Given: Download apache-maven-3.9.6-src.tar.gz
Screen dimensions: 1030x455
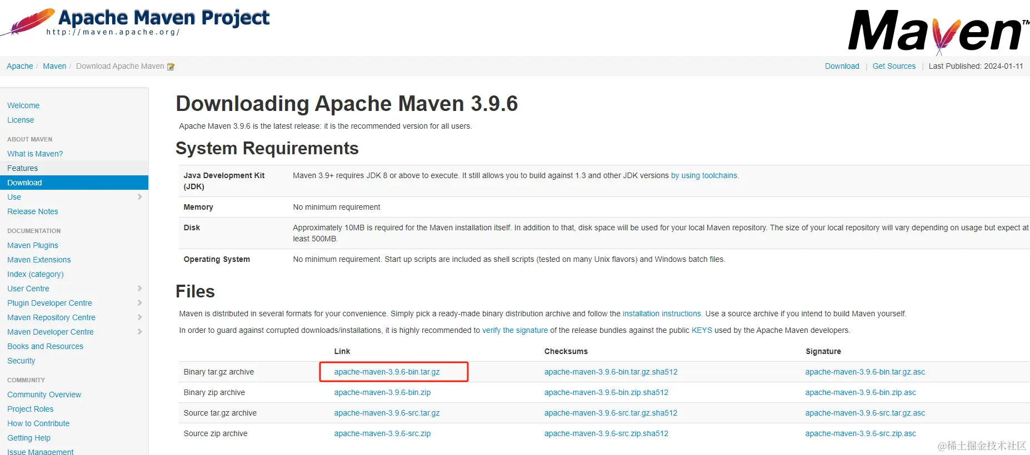Looking at the screenshot, I should pyautogui.click(x=387, y=413).
